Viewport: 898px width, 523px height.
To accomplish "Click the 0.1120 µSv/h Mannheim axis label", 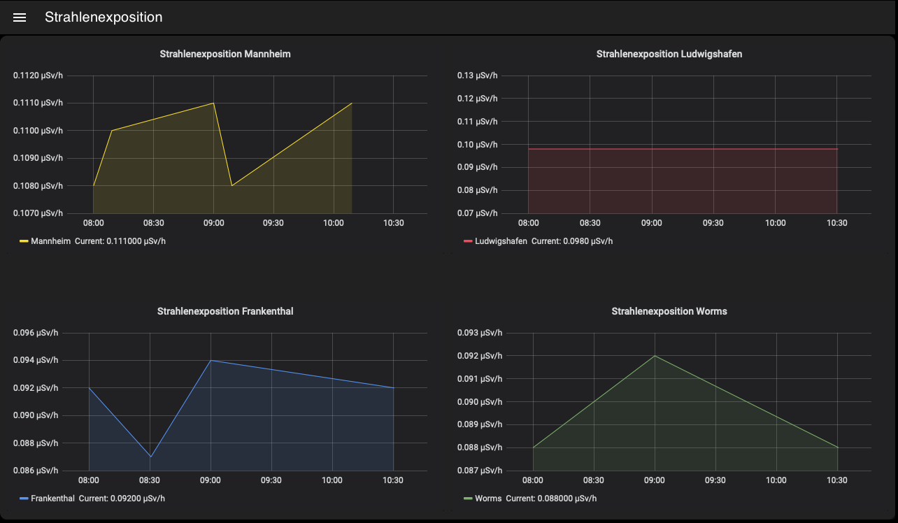I will [x=38, y=76].
